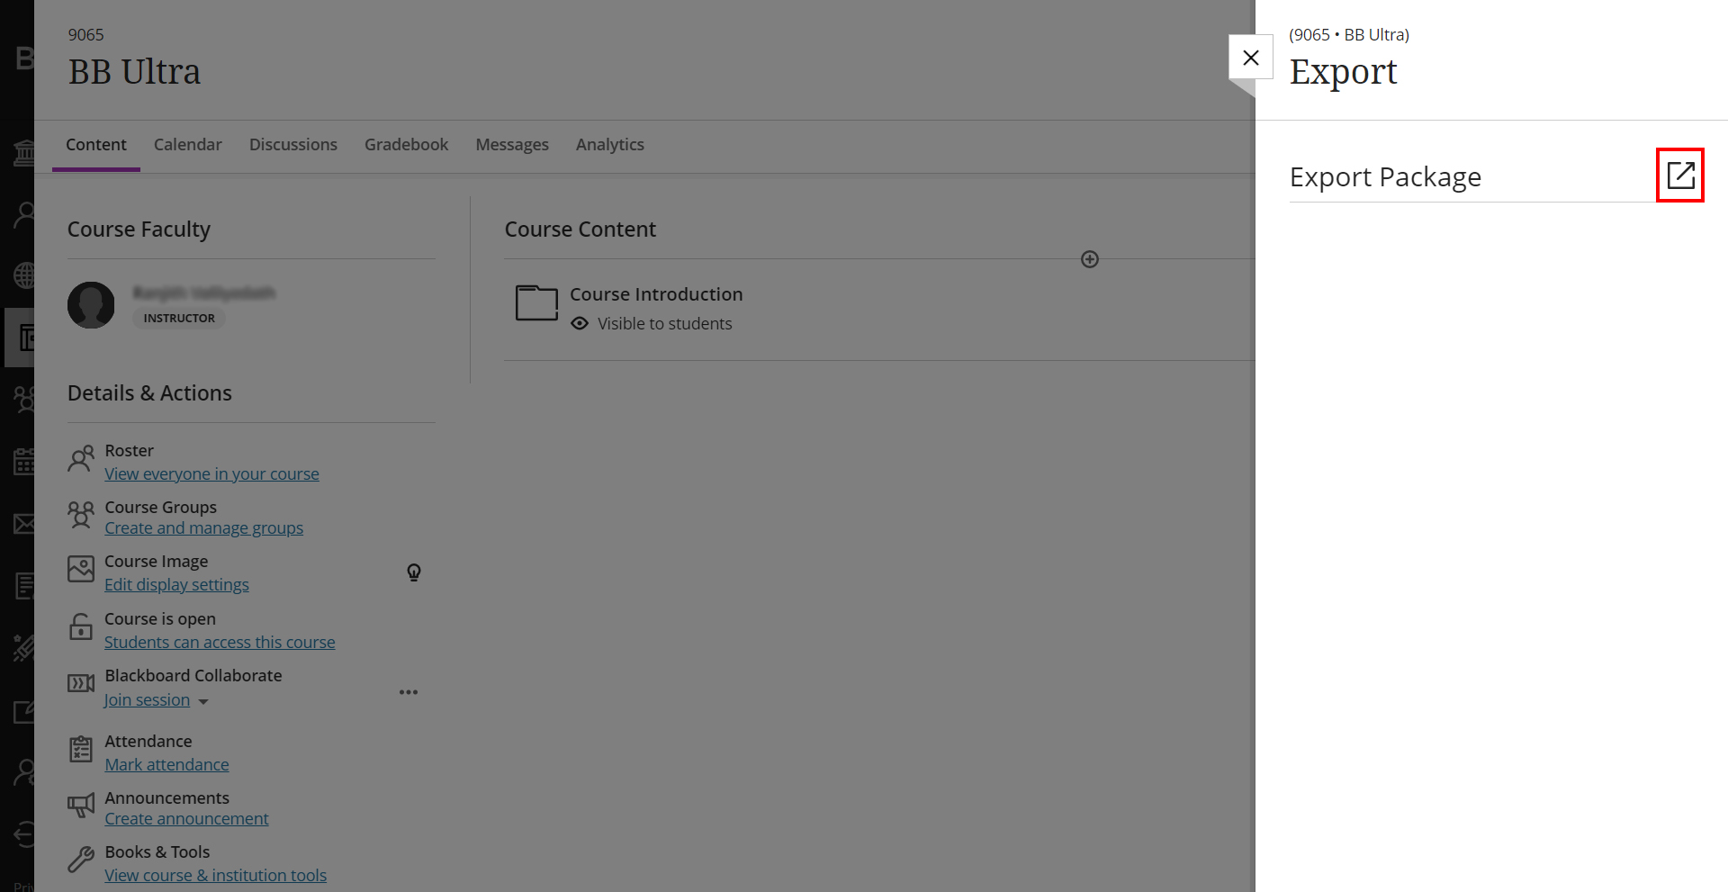Click the instructor profile avatar

[x=91, y=305]
